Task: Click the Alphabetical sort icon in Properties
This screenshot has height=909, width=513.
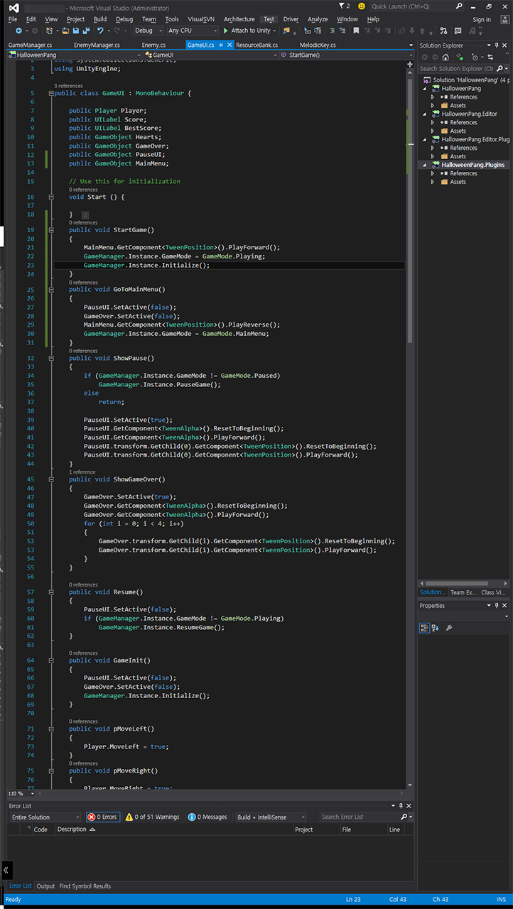Action: pos(436,628)
